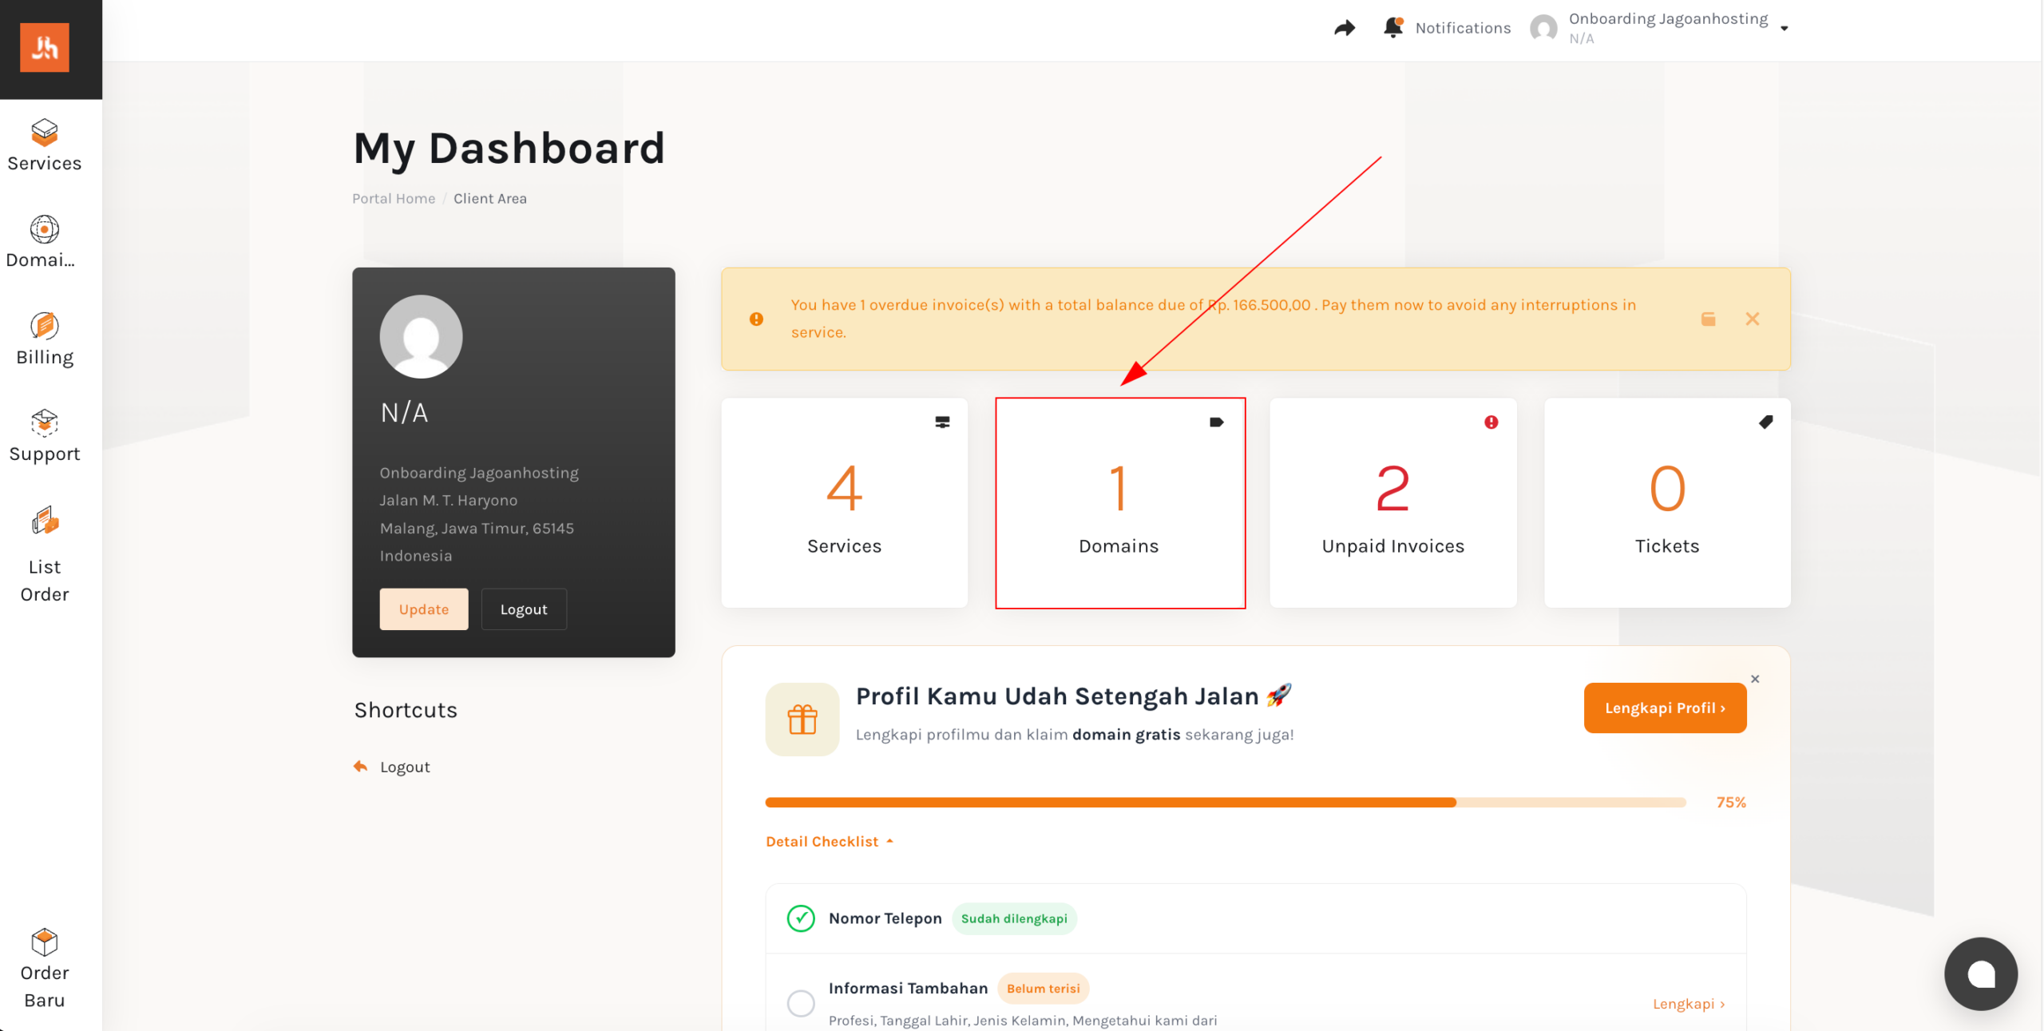Image resolution: width=2044 pixels, height=1031 pixels.
Task: Open the Services sidebar icon
Action: point(45,133)
